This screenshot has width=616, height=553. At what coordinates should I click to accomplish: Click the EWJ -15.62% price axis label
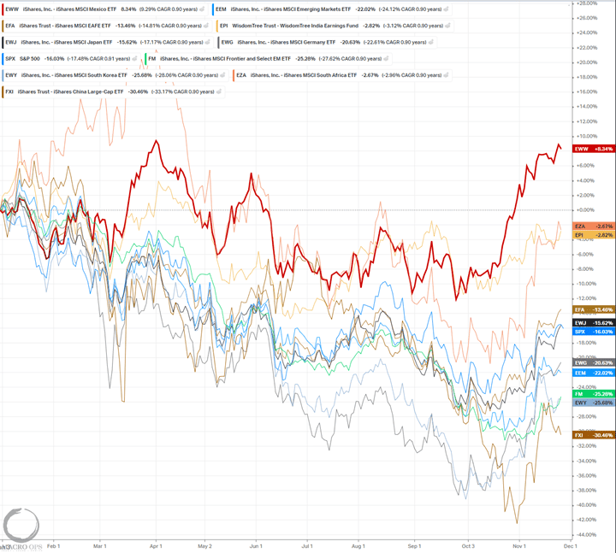(594, 323)
